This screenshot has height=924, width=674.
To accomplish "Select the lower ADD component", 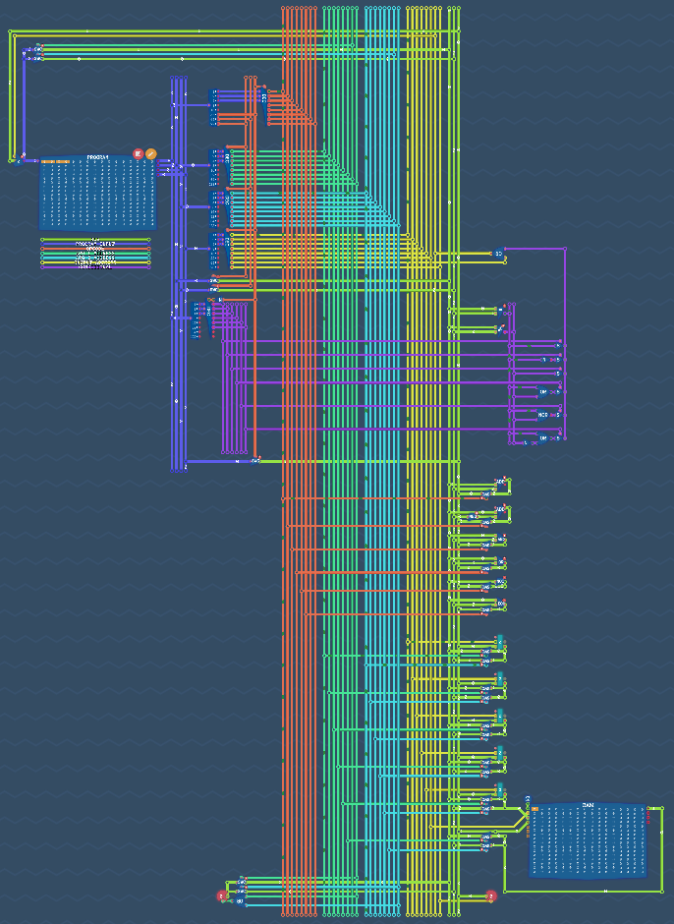I will (500, 509).
